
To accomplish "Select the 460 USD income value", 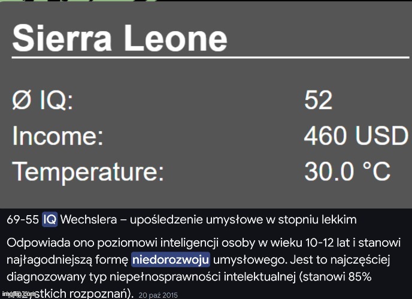I will click(x=355, y=137).
